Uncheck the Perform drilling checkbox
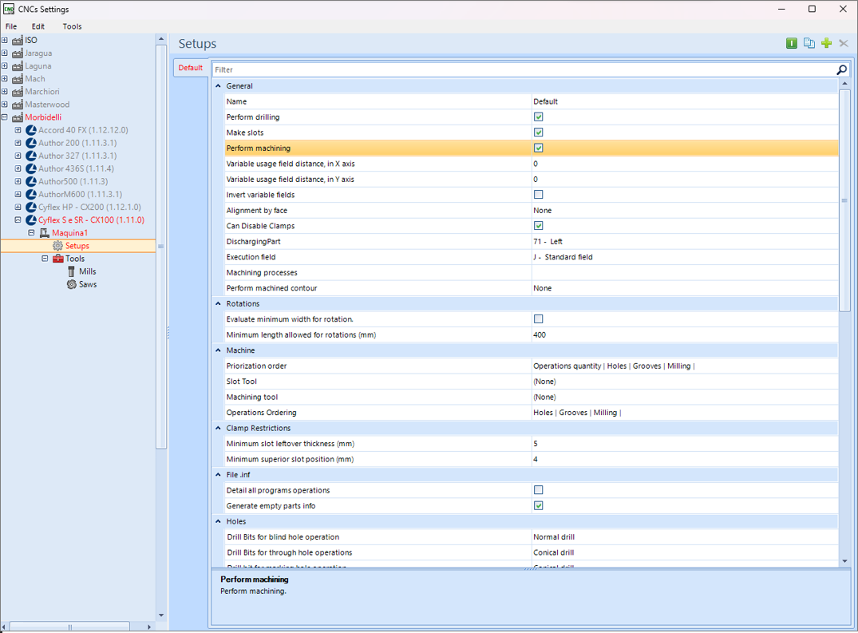Screen dimensions: 858x633 539,117
